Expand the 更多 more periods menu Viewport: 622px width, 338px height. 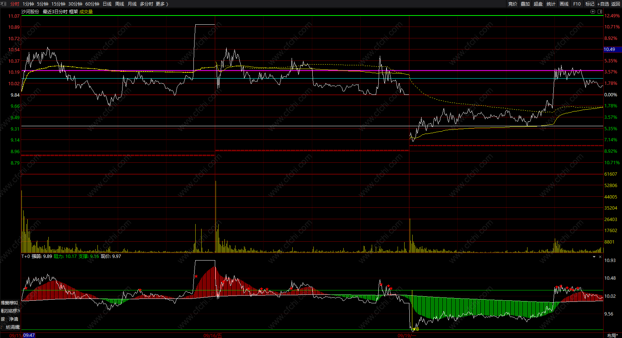[x=162, y=4]
